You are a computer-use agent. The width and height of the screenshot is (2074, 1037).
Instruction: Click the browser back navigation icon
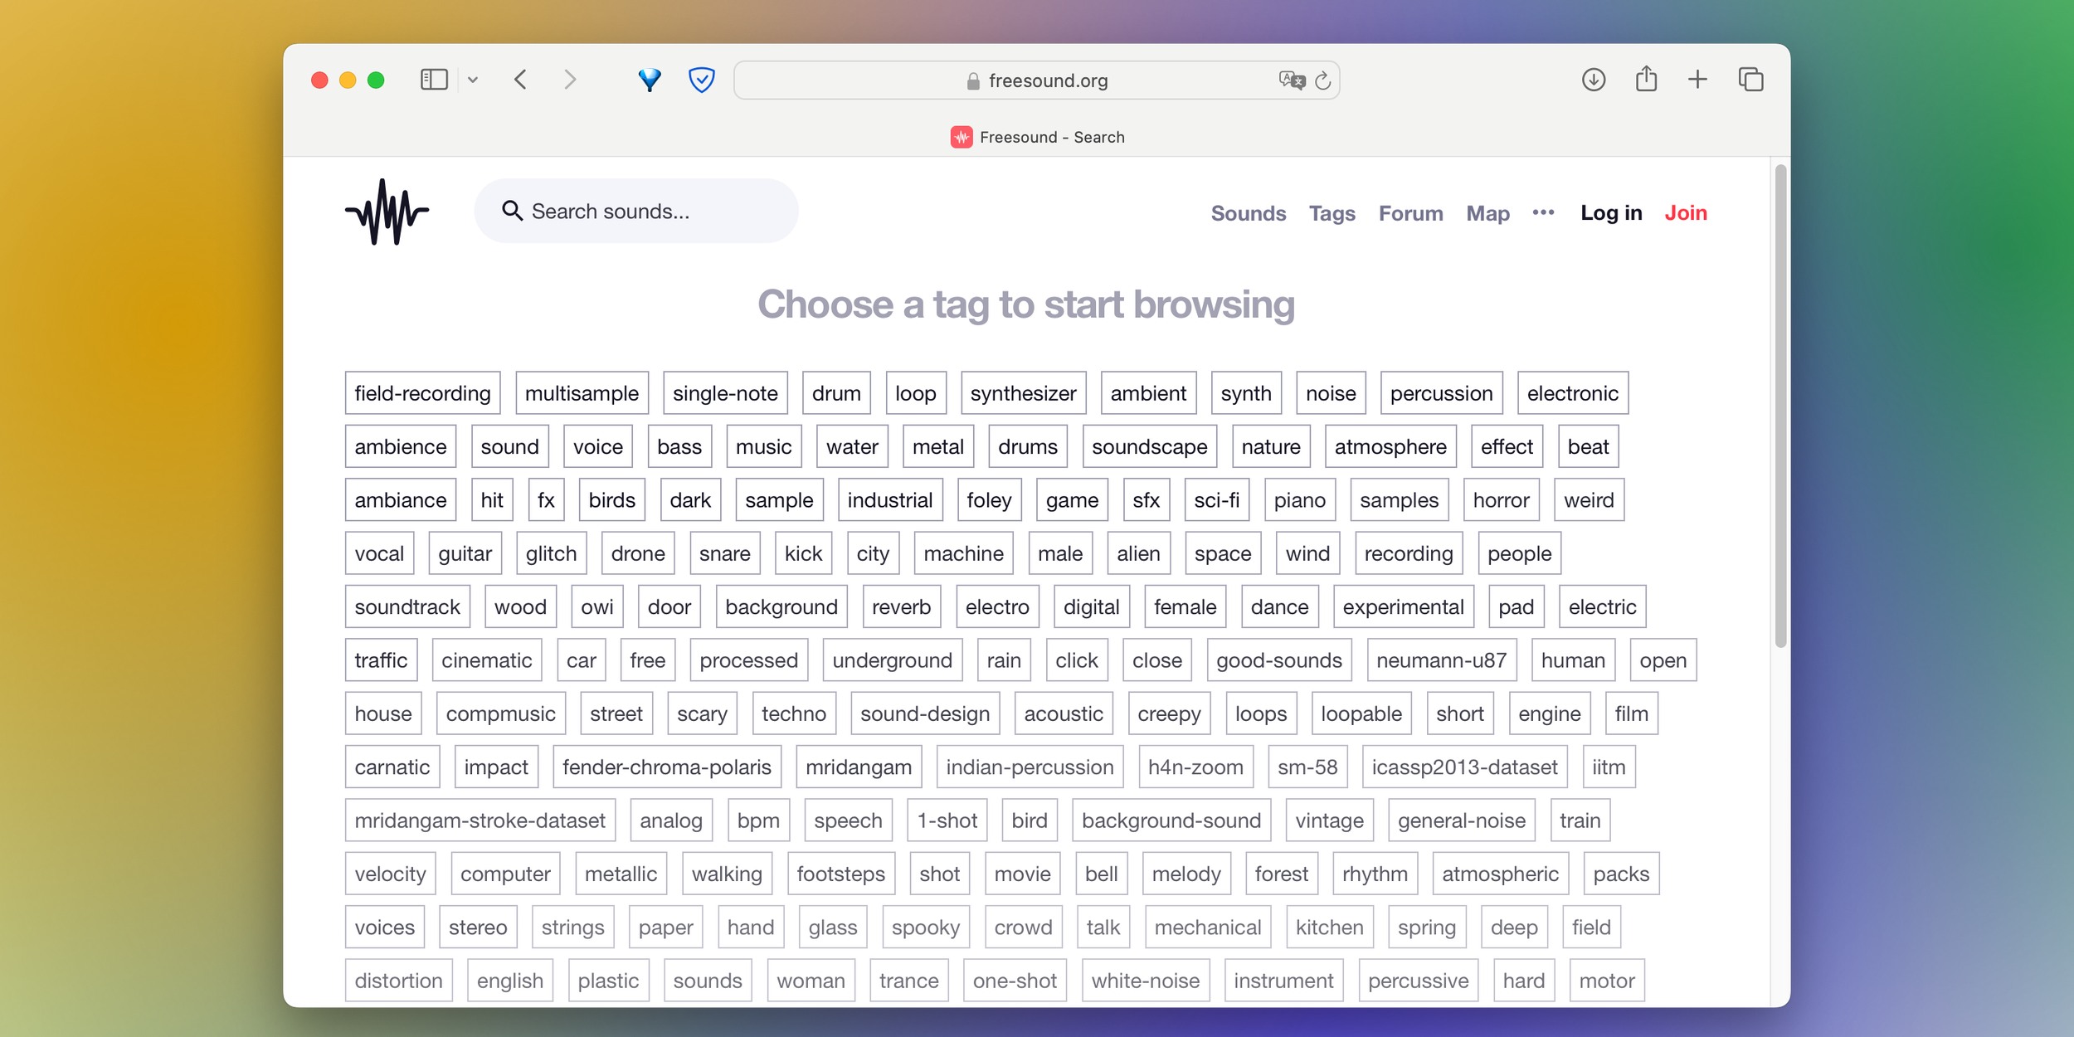click(523, 80)
